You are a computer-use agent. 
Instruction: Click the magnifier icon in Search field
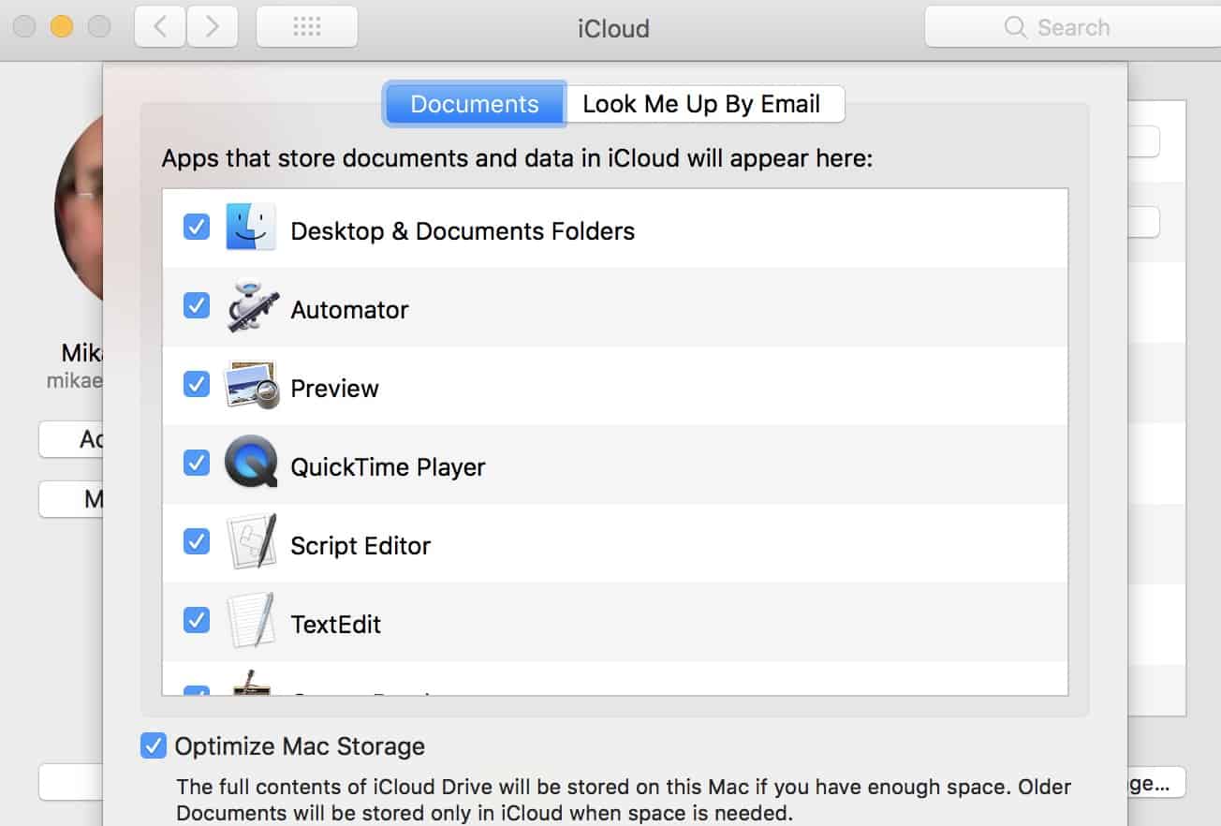pyautogui.click(x=1015, y=27)
